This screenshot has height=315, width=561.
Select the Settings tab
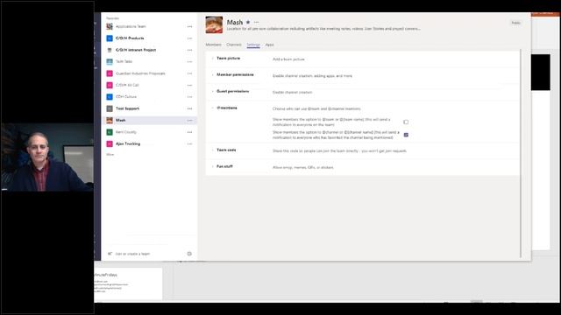(253, 45)
